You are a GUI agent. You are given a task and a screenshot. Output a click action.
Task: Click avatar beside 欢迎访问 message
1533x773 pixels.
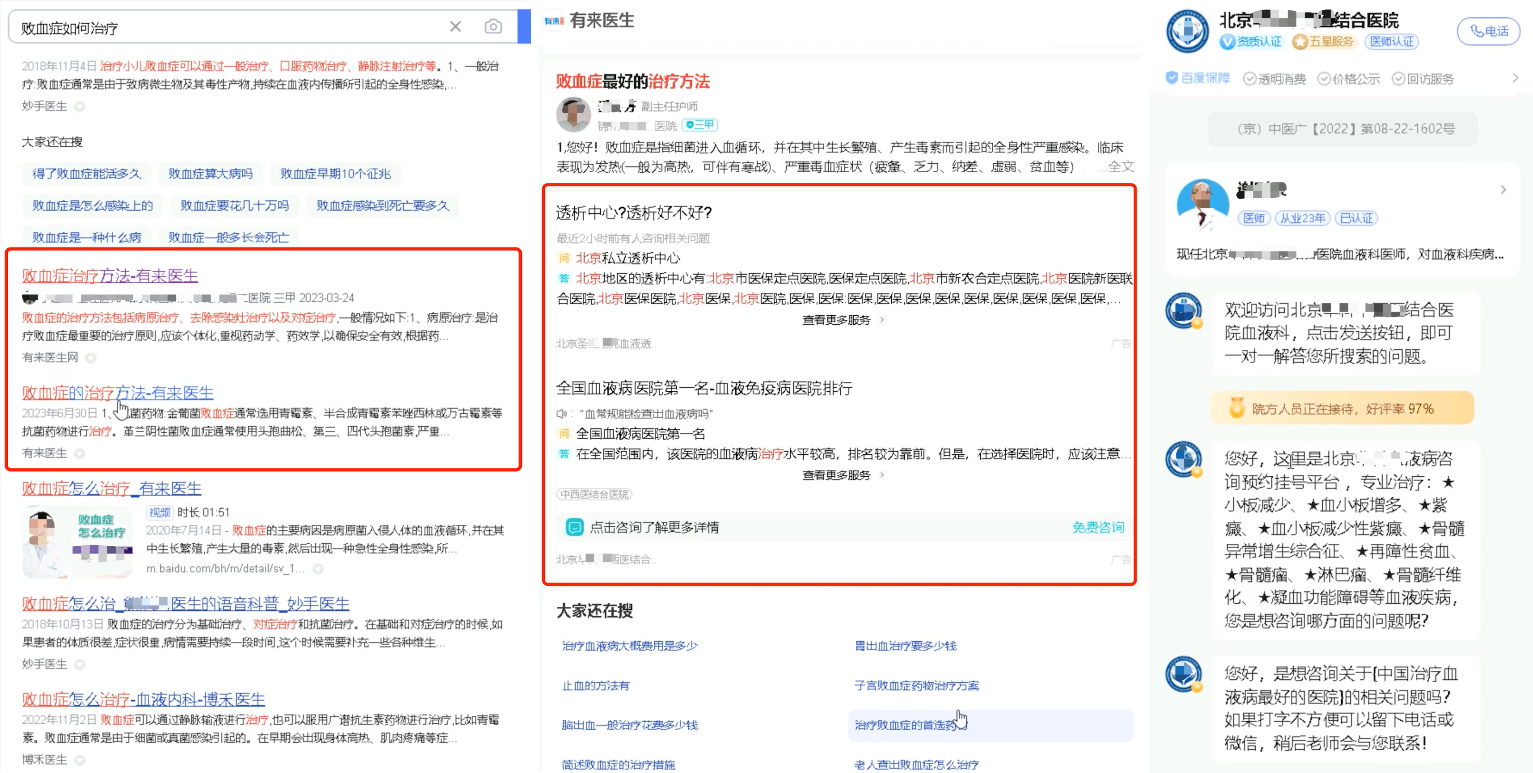(x=1184, y=310)
